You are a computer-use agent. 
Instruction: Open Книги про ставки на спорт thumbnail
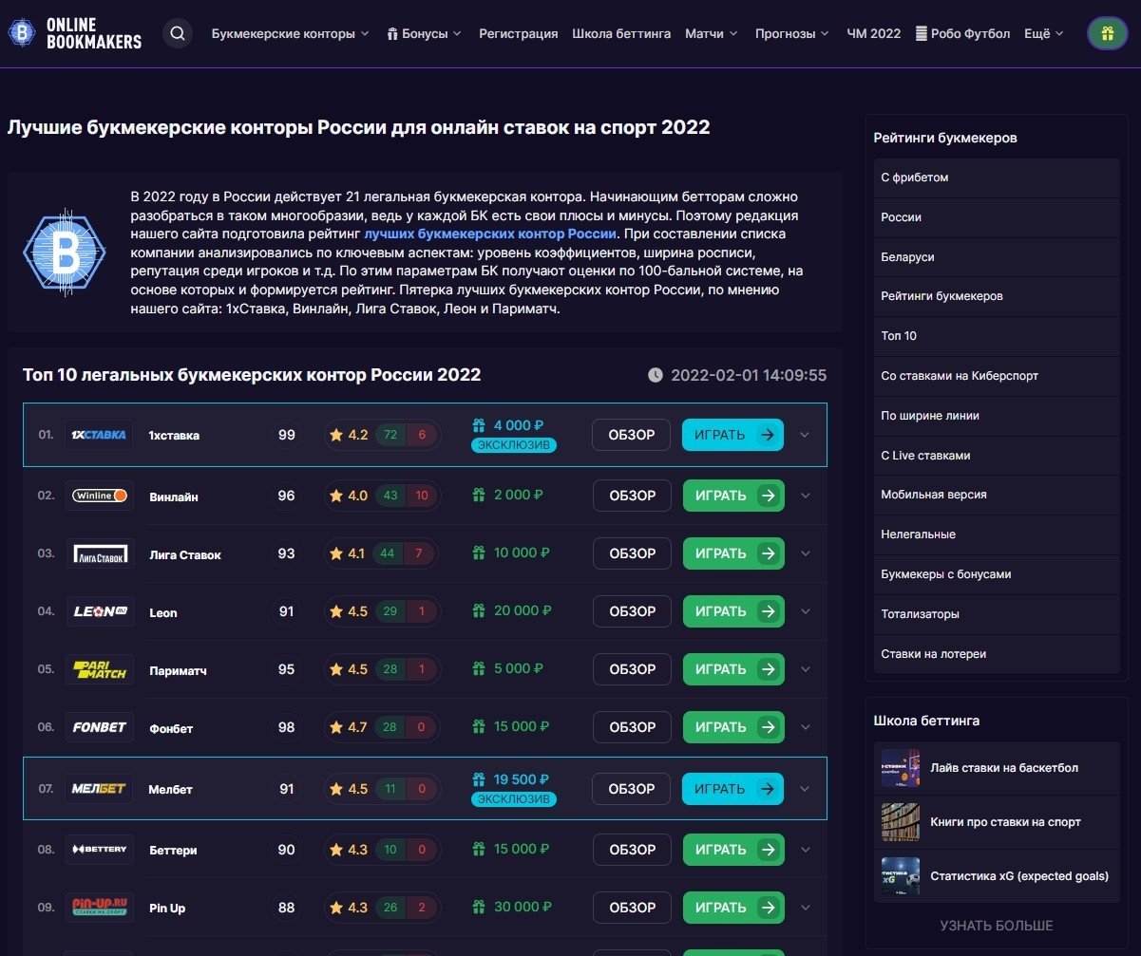click(x=901, y=822)
